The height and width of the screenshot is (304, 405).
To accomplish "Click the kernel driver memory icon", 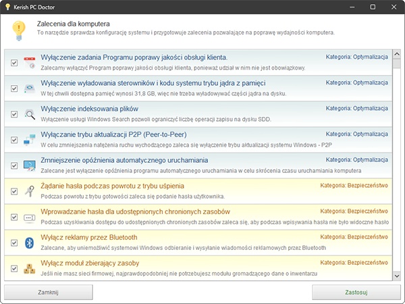I will pyautogui.click(x=30, y=88).
